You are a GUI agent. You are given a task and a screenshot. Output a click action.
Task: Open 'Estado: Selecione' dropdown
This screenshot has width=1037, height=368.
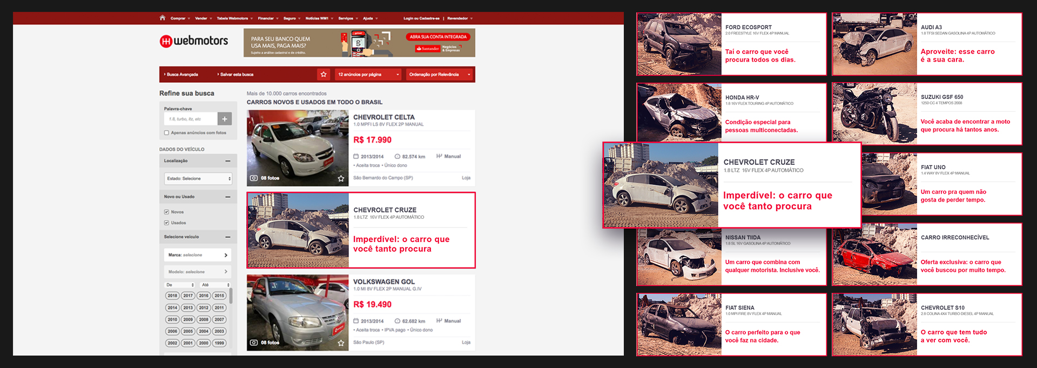pyautogui.click(x=198, y=178)
